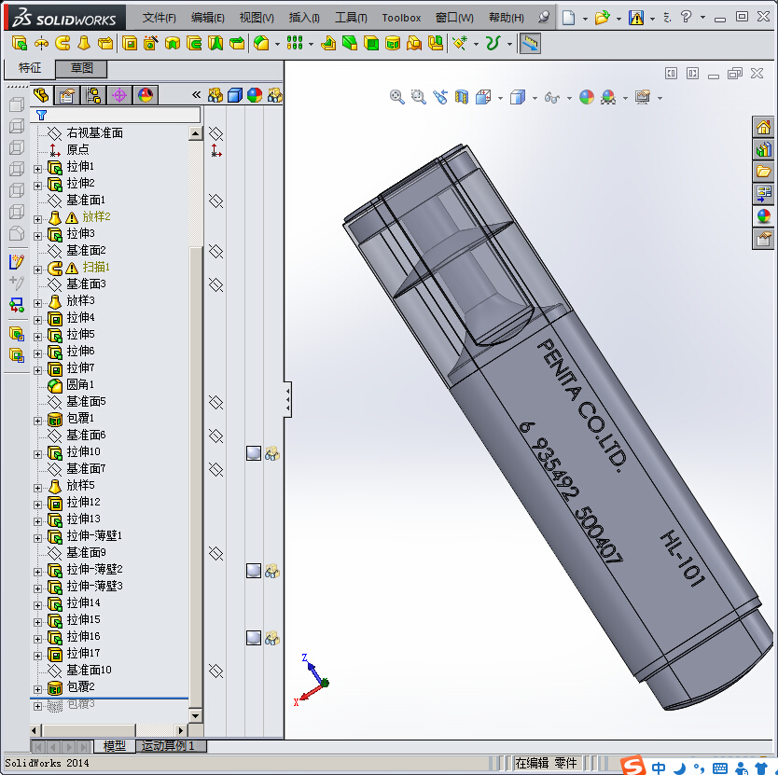Expand the 扫描1 feature node
Image resolution: width=778 pixels, height=775 pixels.
[37, 270]
